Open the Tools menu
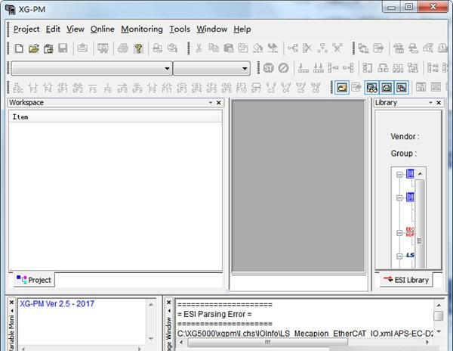The image size is (453, 351). (180, 30)
